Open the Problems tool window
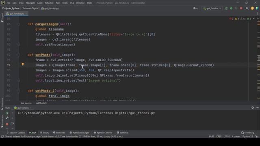The height and width of the screenshot is (146, 260). 59,133
